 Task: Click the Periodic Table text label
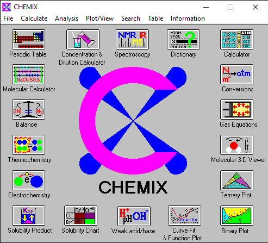coord(28,54)
